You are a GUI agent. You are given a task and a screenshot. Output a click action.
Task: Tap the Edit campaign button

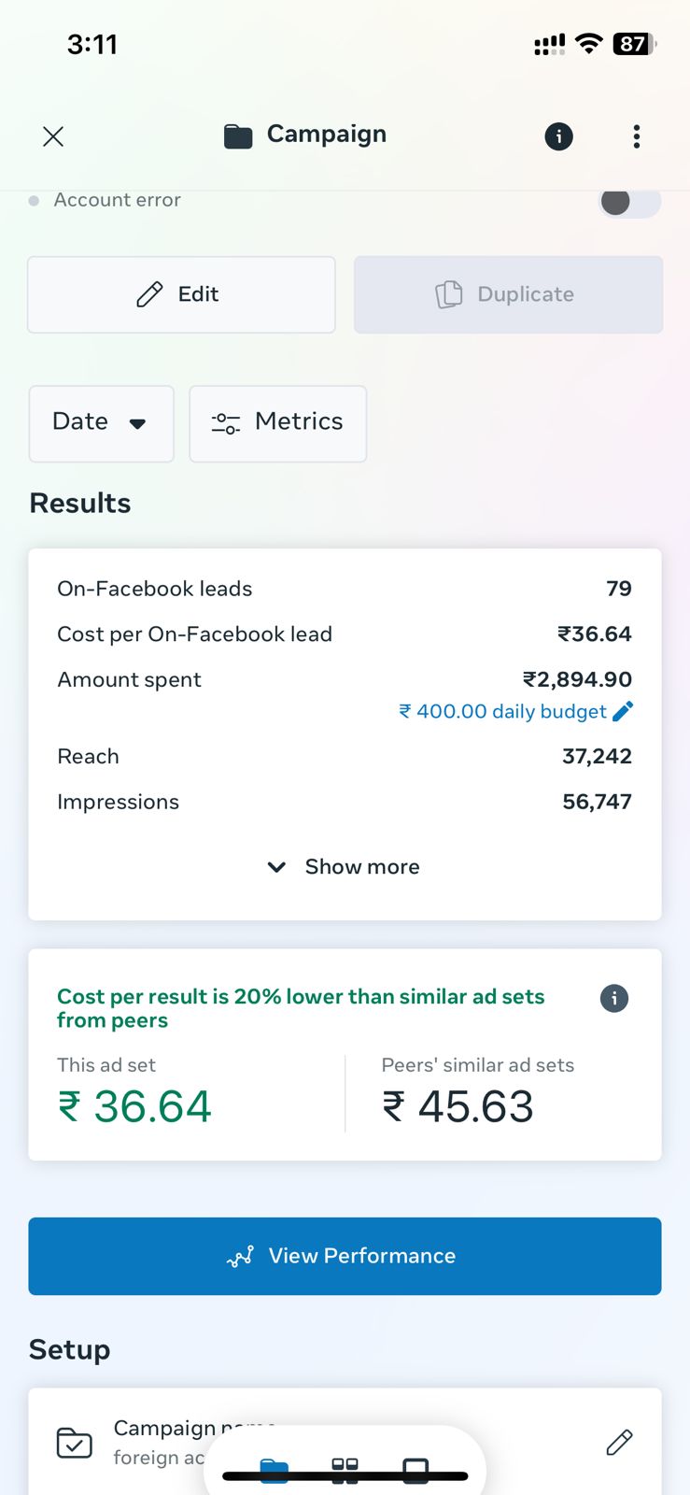[181, 294]
